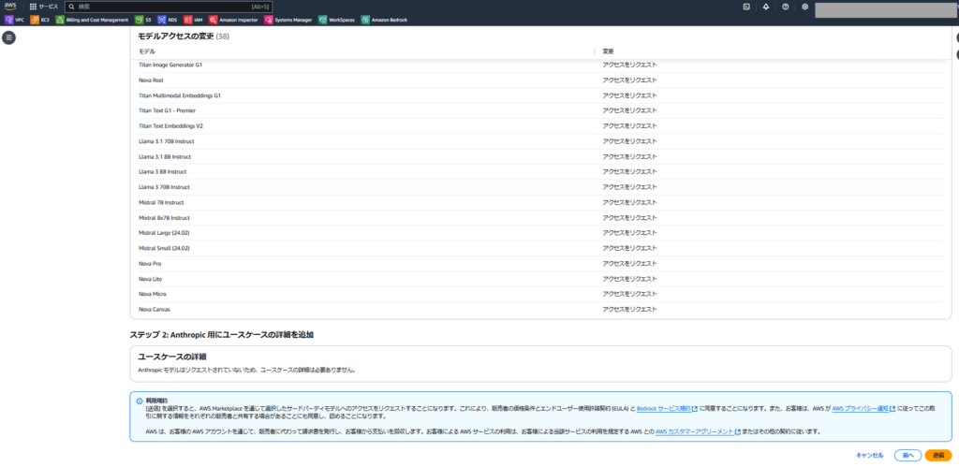Submit the request with 送信 button
Viewport: 959px width, 467px height.
coord(938,455)
